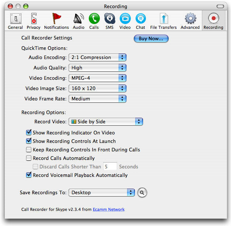Open the Audio speaker pane
Image resolution: width=231 pixels, height=226 pixels.
tap(78, 21)
